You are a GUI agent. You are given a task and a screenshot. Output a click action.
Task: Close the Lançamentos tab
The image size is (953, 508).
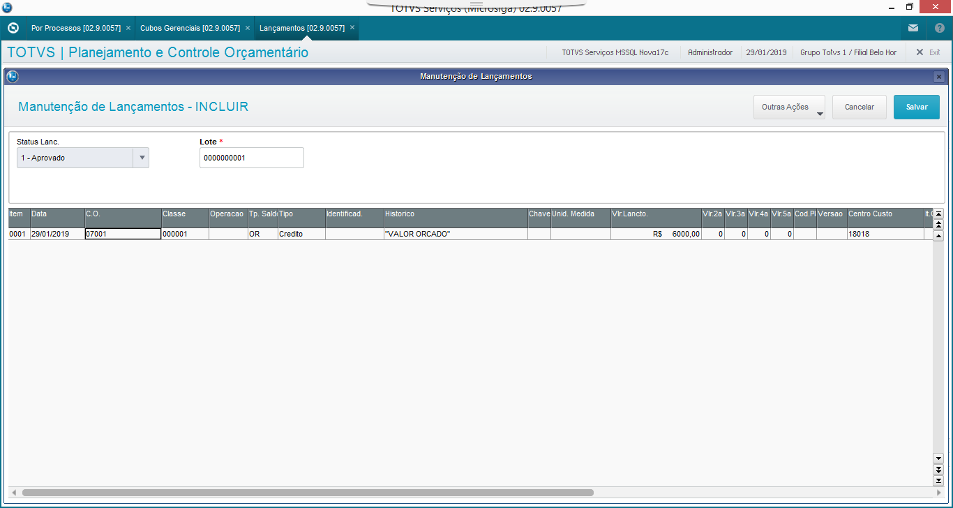[x=352, y=28]
